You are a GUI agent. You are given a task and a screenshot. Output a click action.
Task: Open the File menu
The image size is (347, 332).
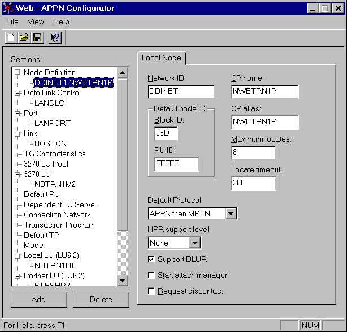(12, 22)
